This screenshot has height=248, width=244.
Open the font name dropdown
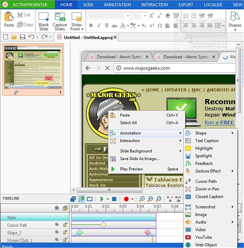pos(128,16)
